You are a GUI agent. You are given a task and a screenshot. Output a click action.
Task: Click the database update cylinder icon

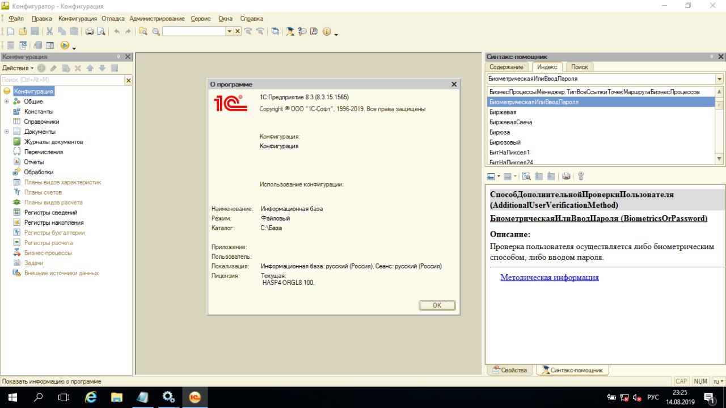point(37,45)
